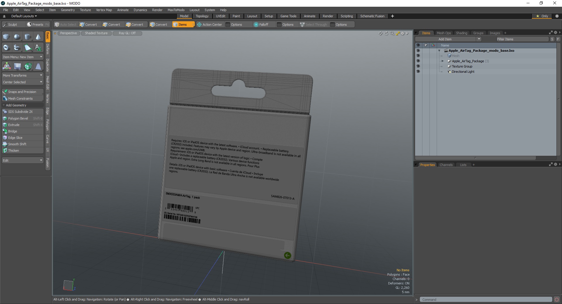Toggle visibility of Directional Light
This screenshot has height=304, width=562.
click(x=418, y=72)
